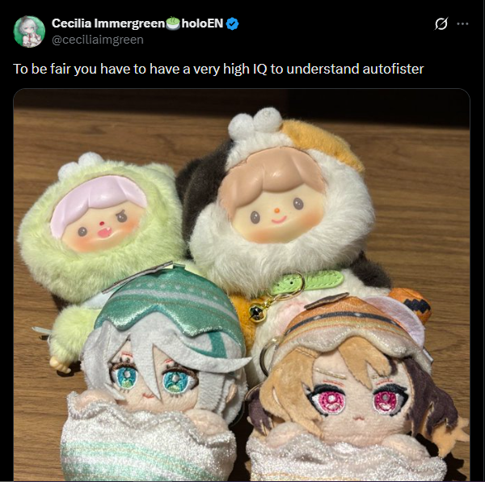Viewport: 485px width, 482px height.
Task: Click the pink hair of green doll
Action: pos(98,200)
